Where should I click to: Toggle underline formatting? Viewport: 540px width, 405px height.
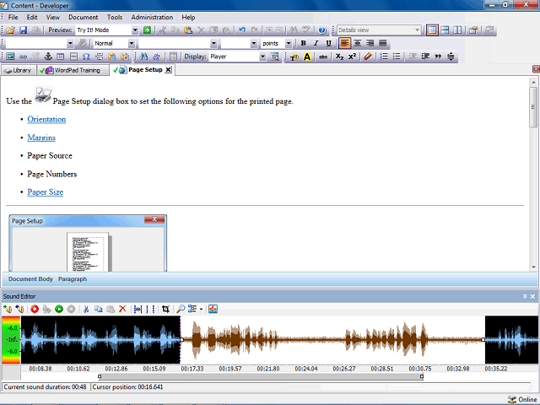coord(328,43)
